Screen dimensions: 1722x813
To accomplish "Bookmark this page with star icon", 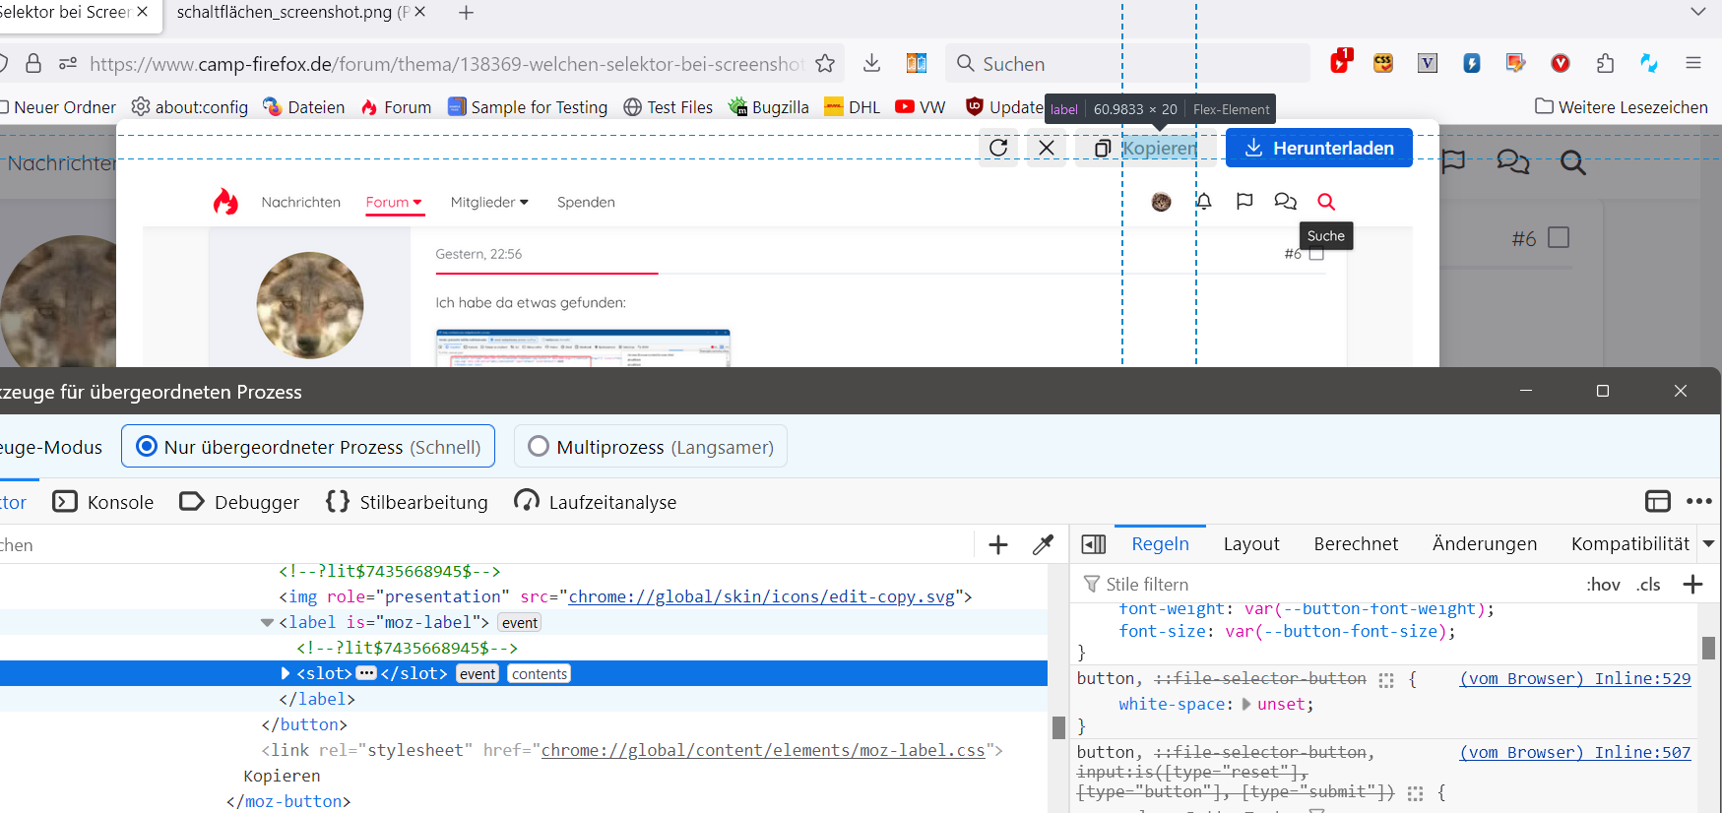I will (825, 64).
